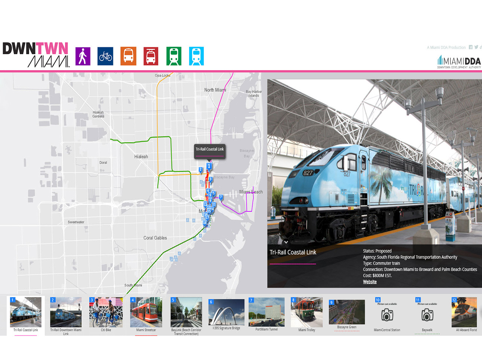
Task: Select the blue train transit icon
Action: point(197,56)
